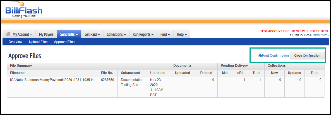The image size is (331, 115).
Task: Open the Upload Files subpage
Action: pos(38,42)
